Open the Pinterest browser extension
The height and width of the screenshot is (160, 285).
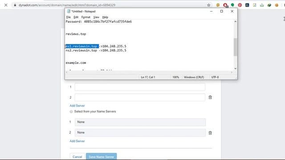pos(240,5)
